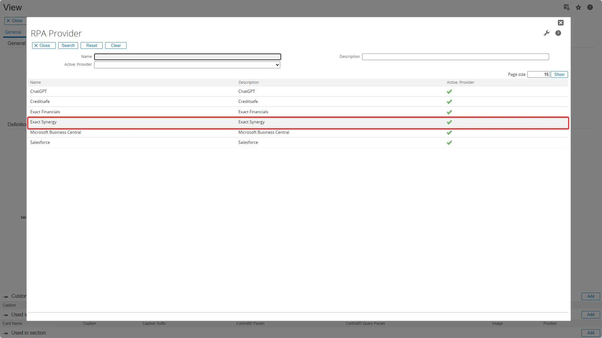Click the Clear button

pos(116,46)
